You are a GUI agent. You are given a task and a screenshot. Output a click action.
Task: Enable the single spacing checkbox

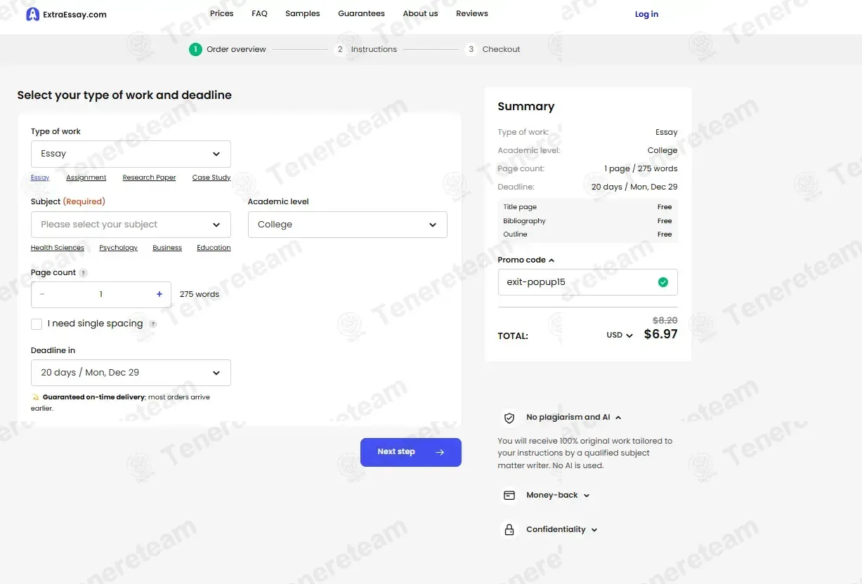coord(37,324)
